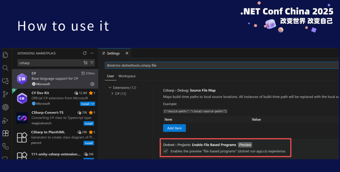Click Add Item for Source File Map
Viewport: 340px width, 172px height.
click(x=174, y=128)
